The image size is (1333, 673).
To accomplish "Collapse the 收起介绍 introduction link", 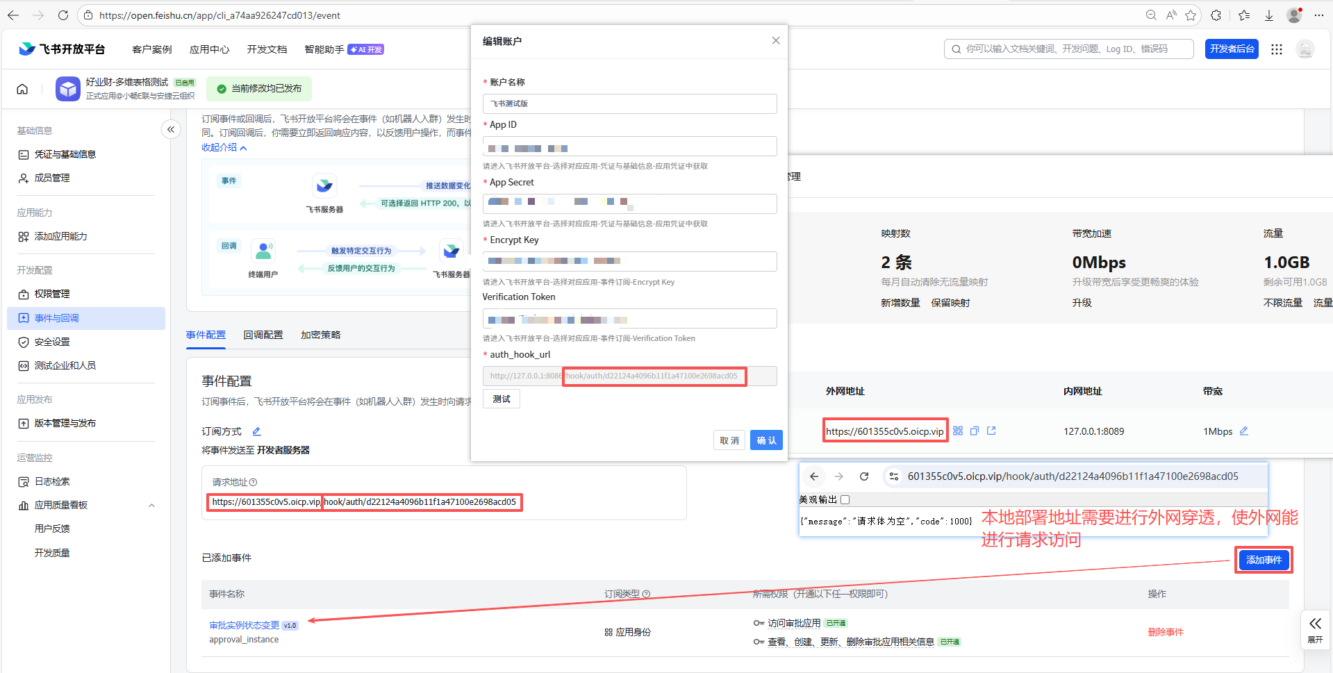I will pyautogui.click(x=224, y=147).
